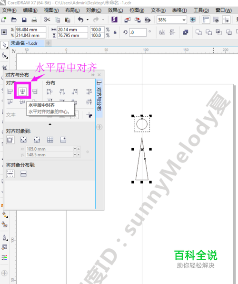The width and height of the screenshot is (238, 284).
Task: Print the document via the printer icon
Action: [x=34, y=20]
